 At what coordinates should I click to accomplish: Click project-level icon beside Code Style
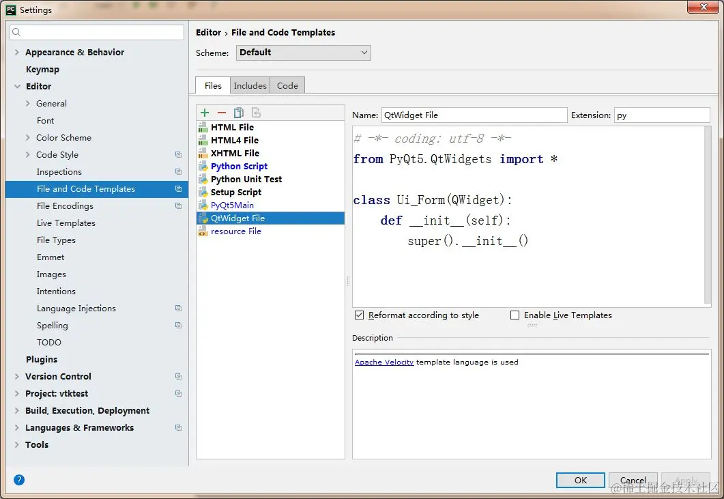tap(178, 155)
